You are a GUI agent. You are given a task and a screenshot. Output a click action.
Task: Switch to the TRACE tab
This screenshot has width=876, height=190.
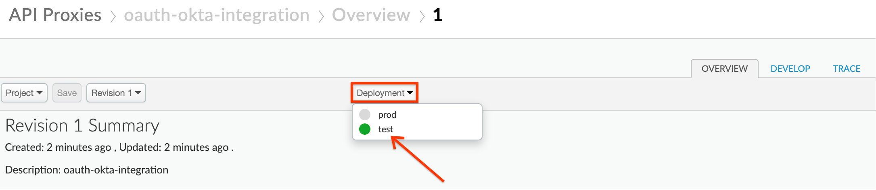tap(847, 69)
